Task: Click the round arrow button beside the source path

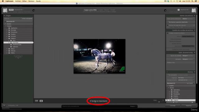Action: (x=34, y=10)
